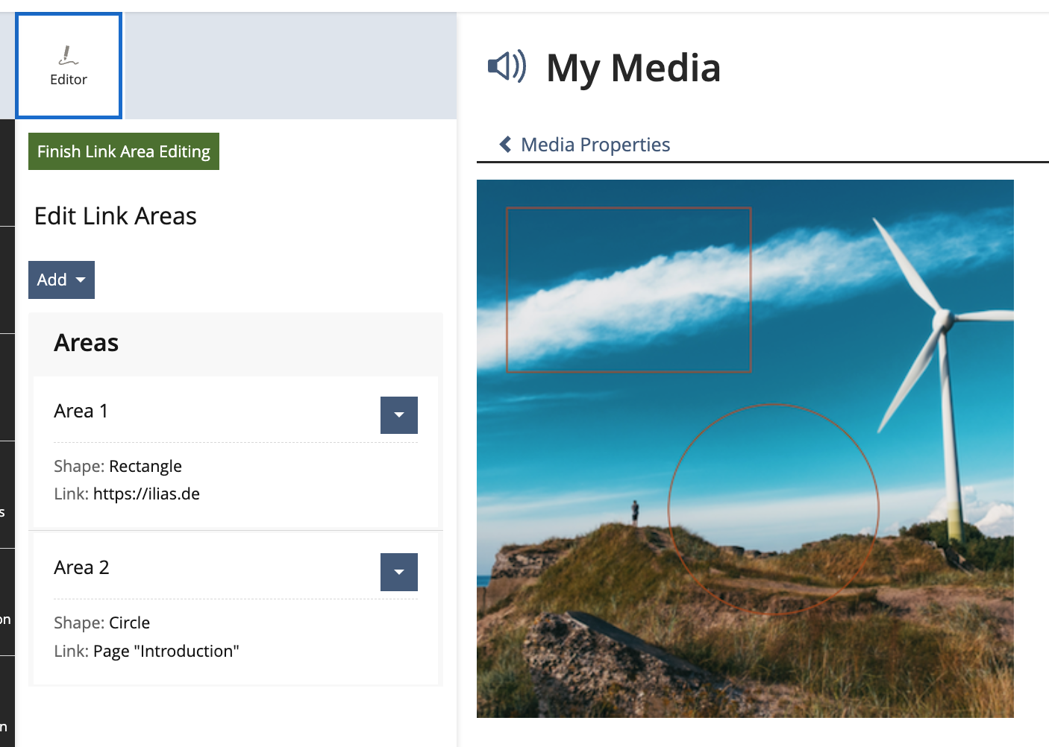Click the Area 2 item title
The width and height of the screenshot is (1049, 747).
[x=81, y=567]
